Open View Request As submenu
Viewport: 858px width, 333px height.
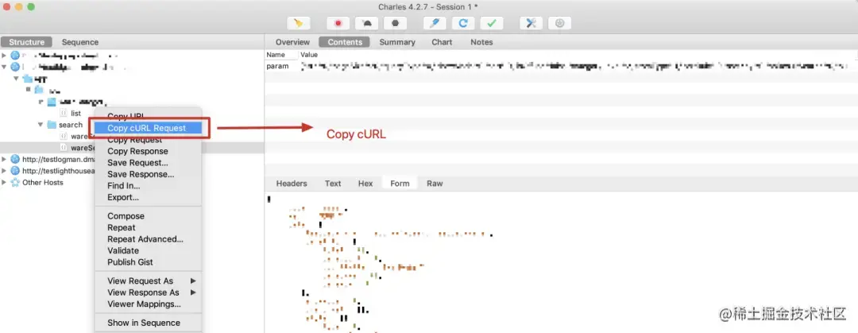pos(148,281)
